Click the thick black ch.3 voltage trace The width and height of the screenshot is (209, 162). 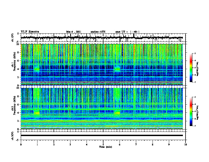[x=102, y=136]
